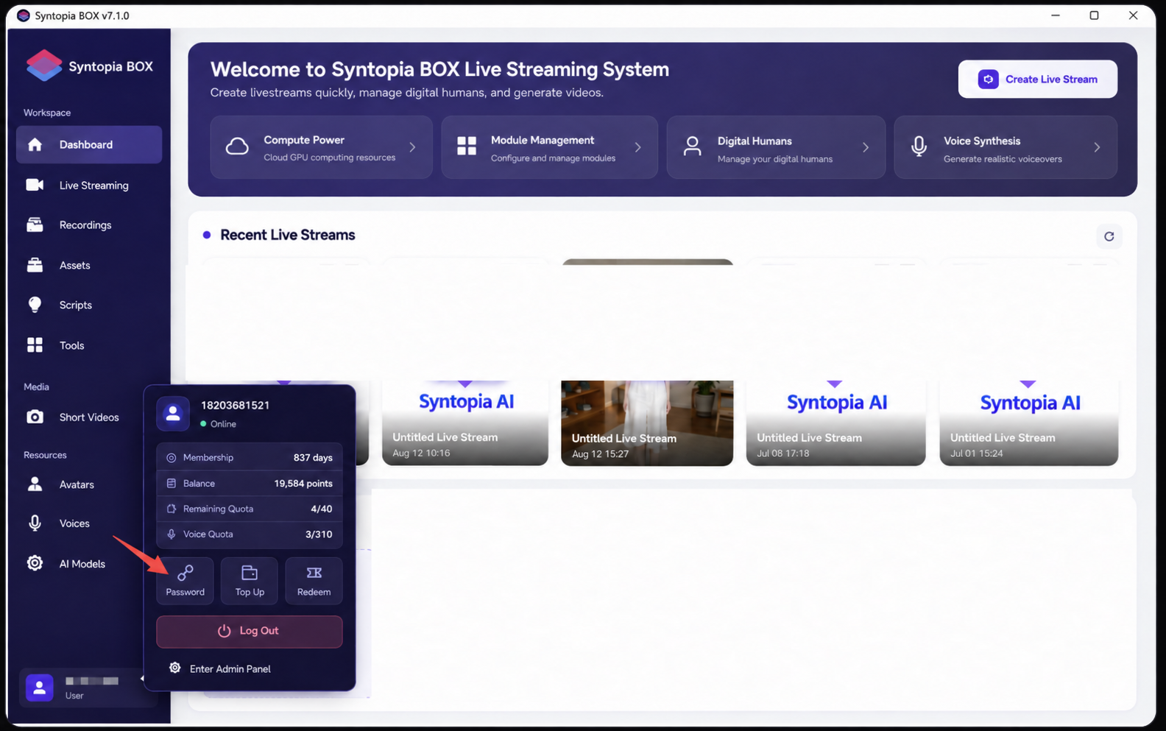This screenshot has height=731, width=1166.
Task: Click the Log Out button
Action: pos(249,631)
